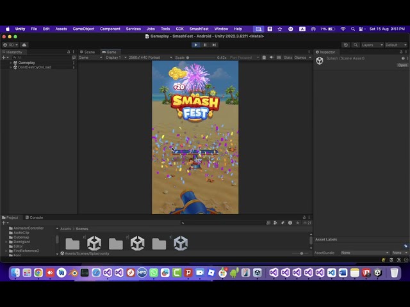Click the asset labels tag icon
The height and width of the screenshot is (307, 410).
tap(406, 246)
